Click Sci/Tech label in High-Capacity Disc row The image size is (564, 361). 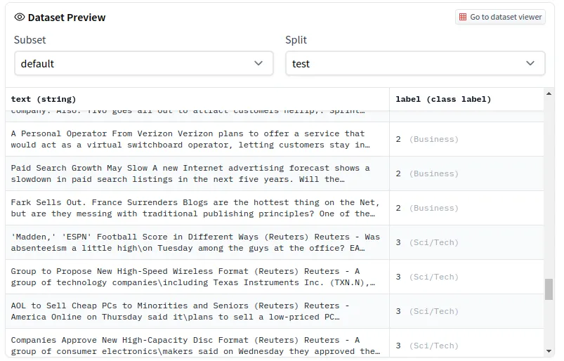point(434,346)
